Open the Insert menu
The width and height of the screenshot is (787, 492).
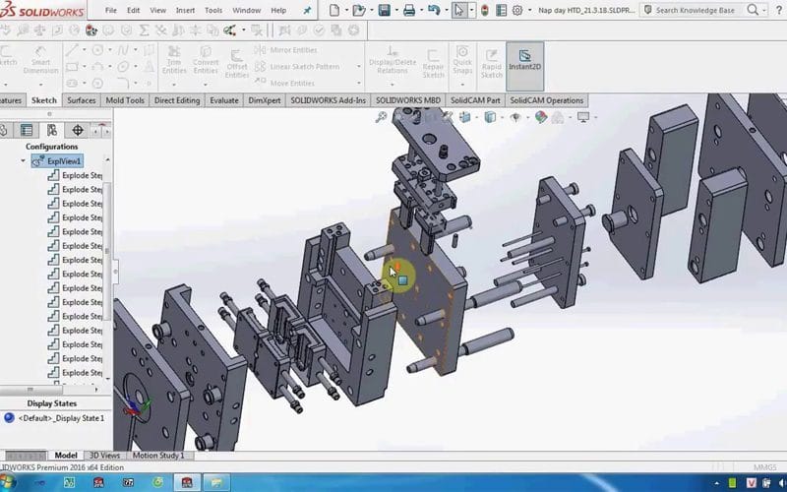pos(185,10)
